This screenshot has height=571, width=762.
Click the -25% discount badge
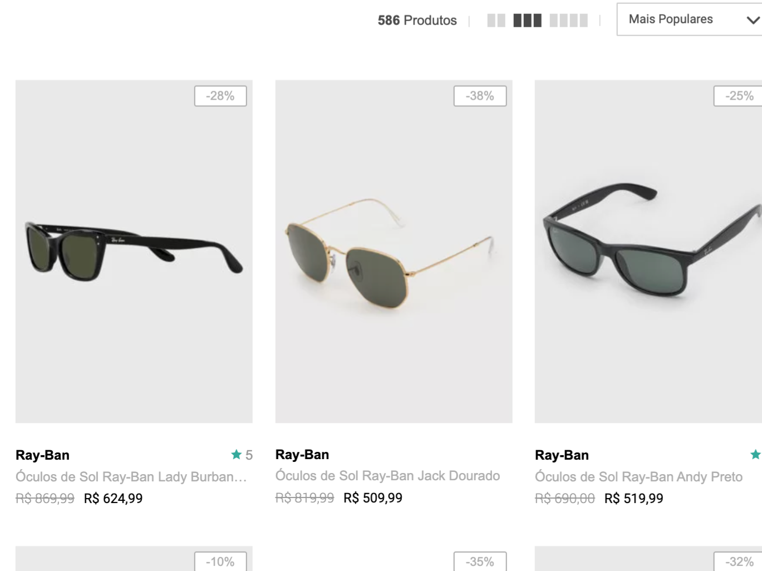point(739,96)
